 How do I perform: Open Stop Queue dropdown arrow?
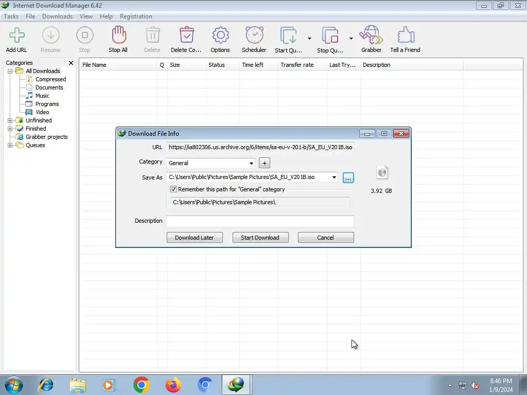(x=351, y=38)
